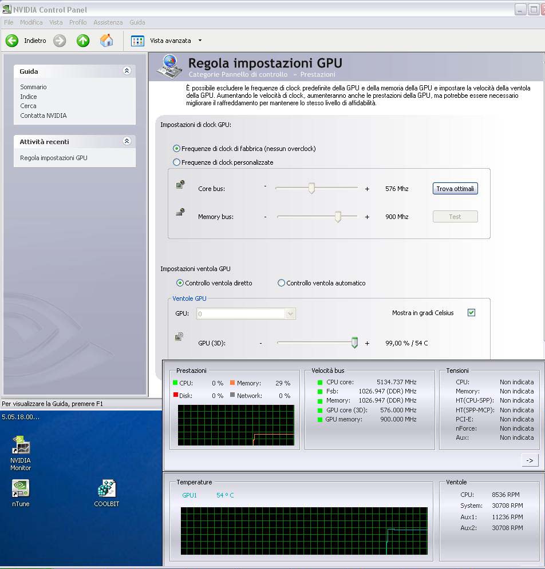Click the grey forward arrow icon
Viewport: 545px width, 569px height.
(60, 41)
